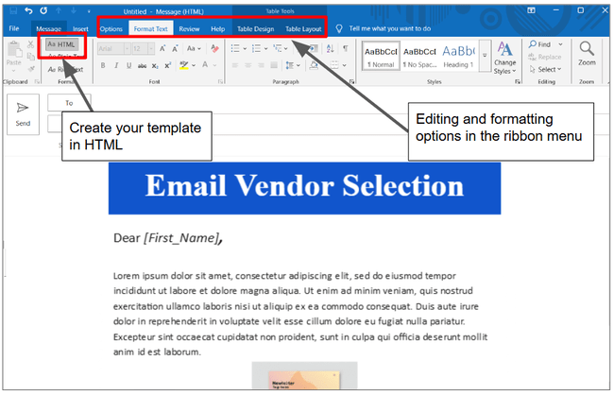Apply the font color button

click(x=205, y=65)
